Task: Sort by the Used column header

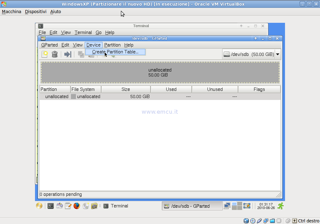Action: 171,89
